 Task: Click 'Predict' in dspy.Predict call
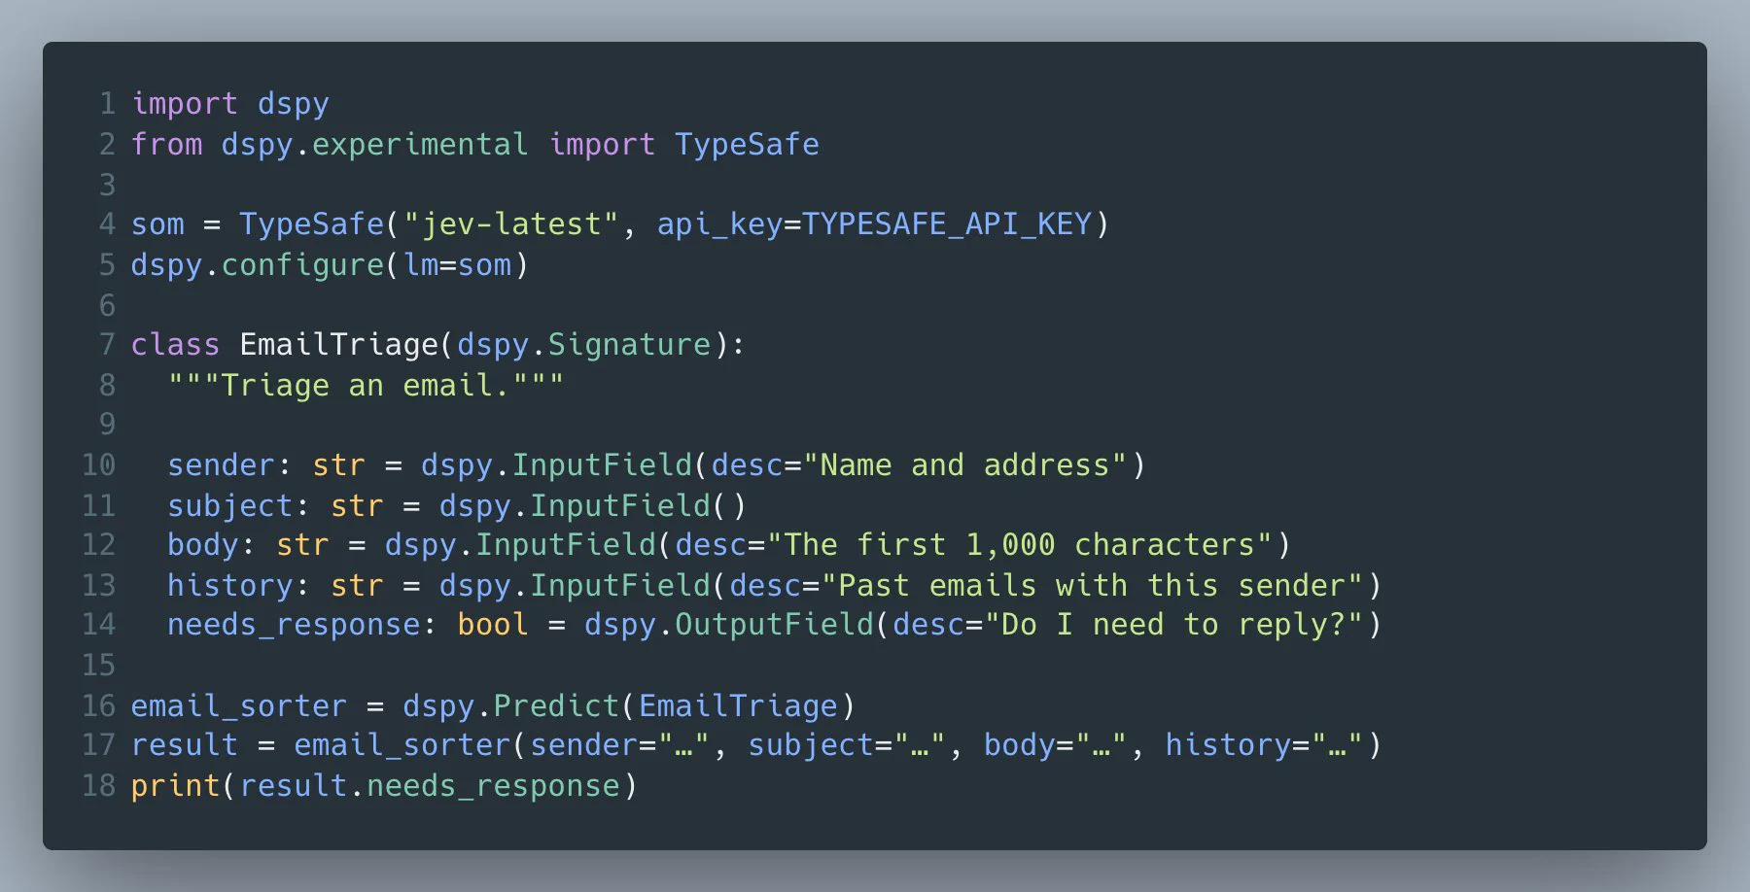(x=556, y=706)
